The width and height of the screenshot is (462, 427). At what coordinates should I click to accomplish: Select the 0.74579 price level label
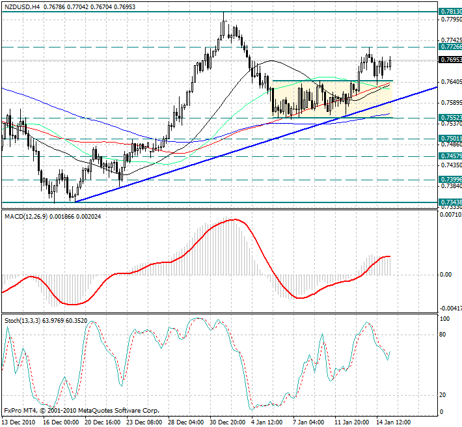450,156
